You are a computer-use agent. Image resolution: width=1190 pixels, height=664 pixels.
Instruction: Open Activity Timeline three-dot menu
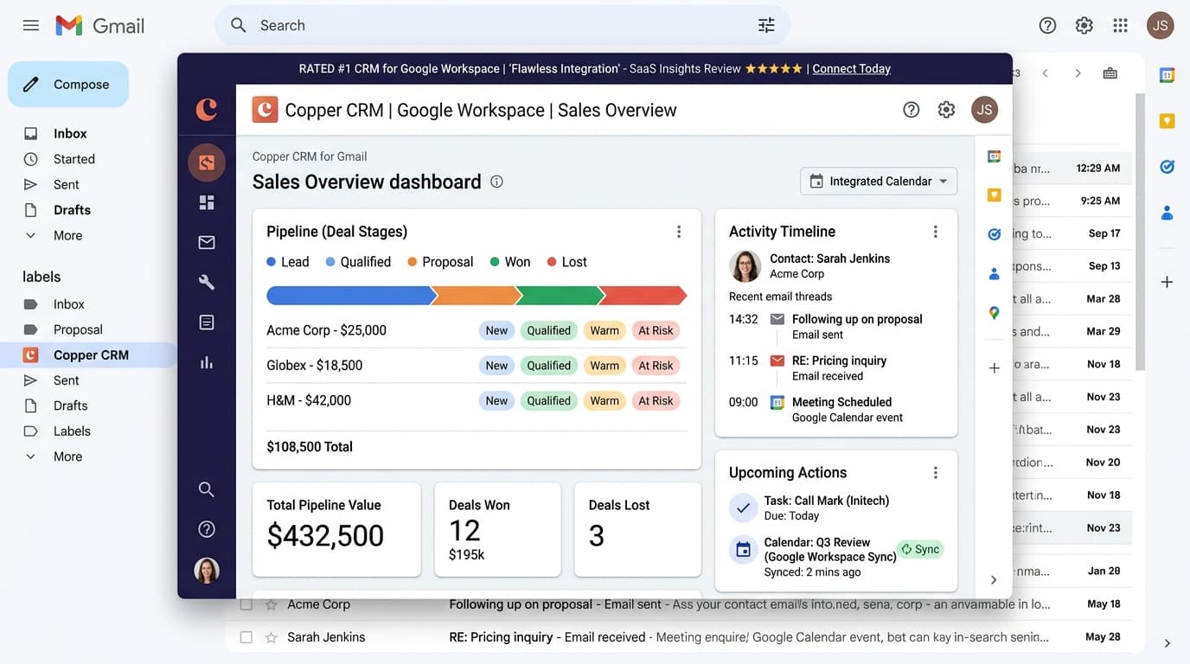tap(935, 232)
